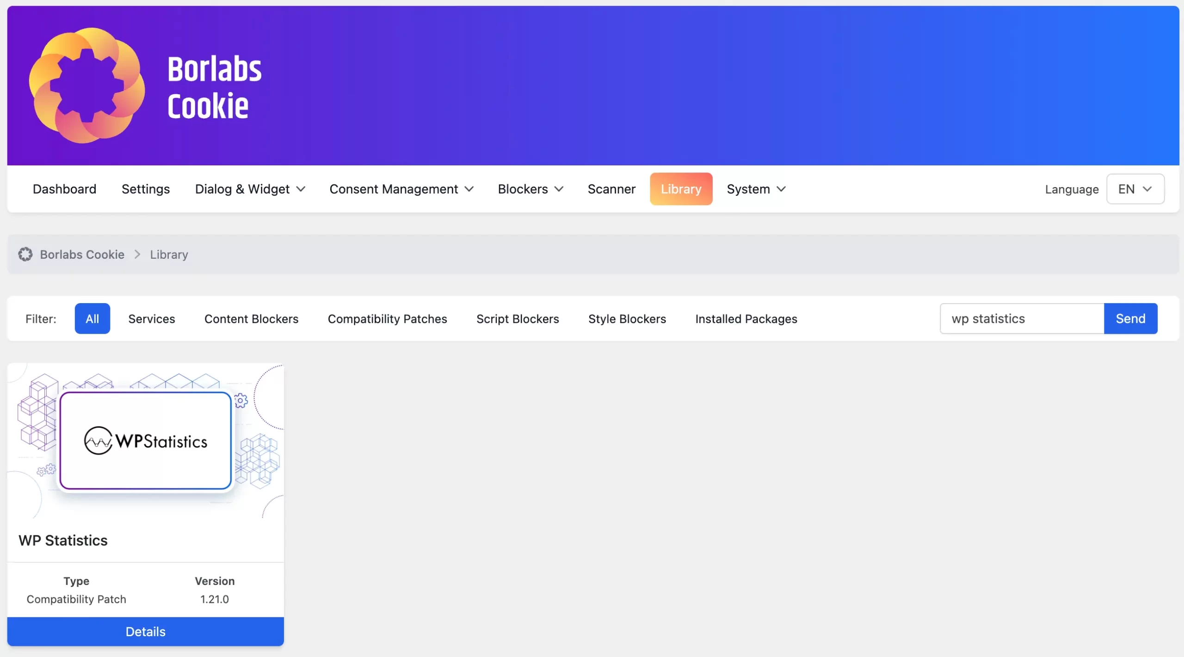The width and height of the screenshot is (1184, 657).
Task: Click the WPStatistics logo thumbnail
Action: point(146,440)
